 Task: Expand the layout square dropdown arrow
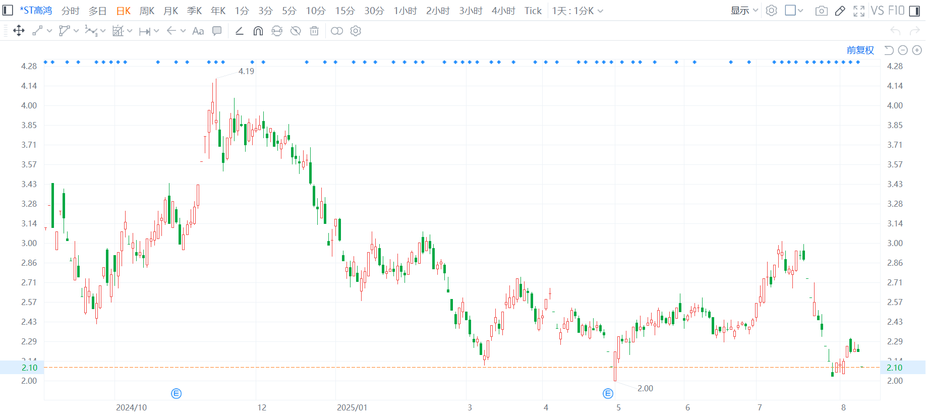tap(800, 11)
